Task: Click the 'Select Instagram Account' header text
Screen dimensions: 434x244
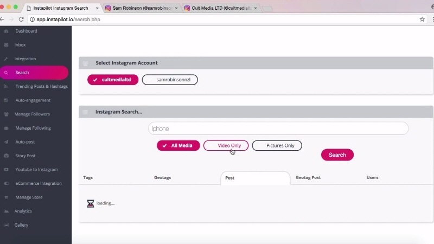Action: click(x=126, y=63)
